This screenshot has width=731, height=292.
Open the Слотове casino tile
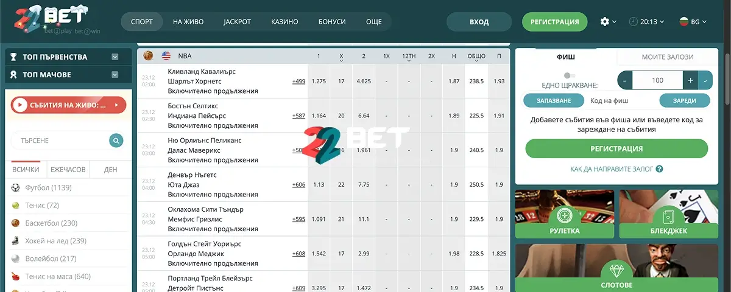pyautogui.click(x=616, y=268)
